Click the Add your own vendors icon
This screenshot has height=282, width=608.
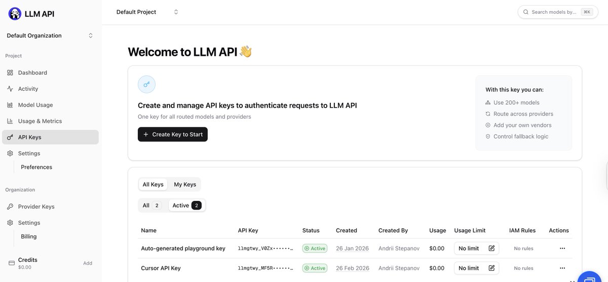[x=488, y=125]
